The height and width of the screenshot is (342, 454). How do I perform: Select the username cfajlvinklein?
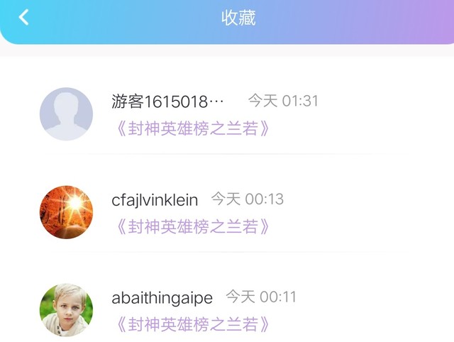155,200
